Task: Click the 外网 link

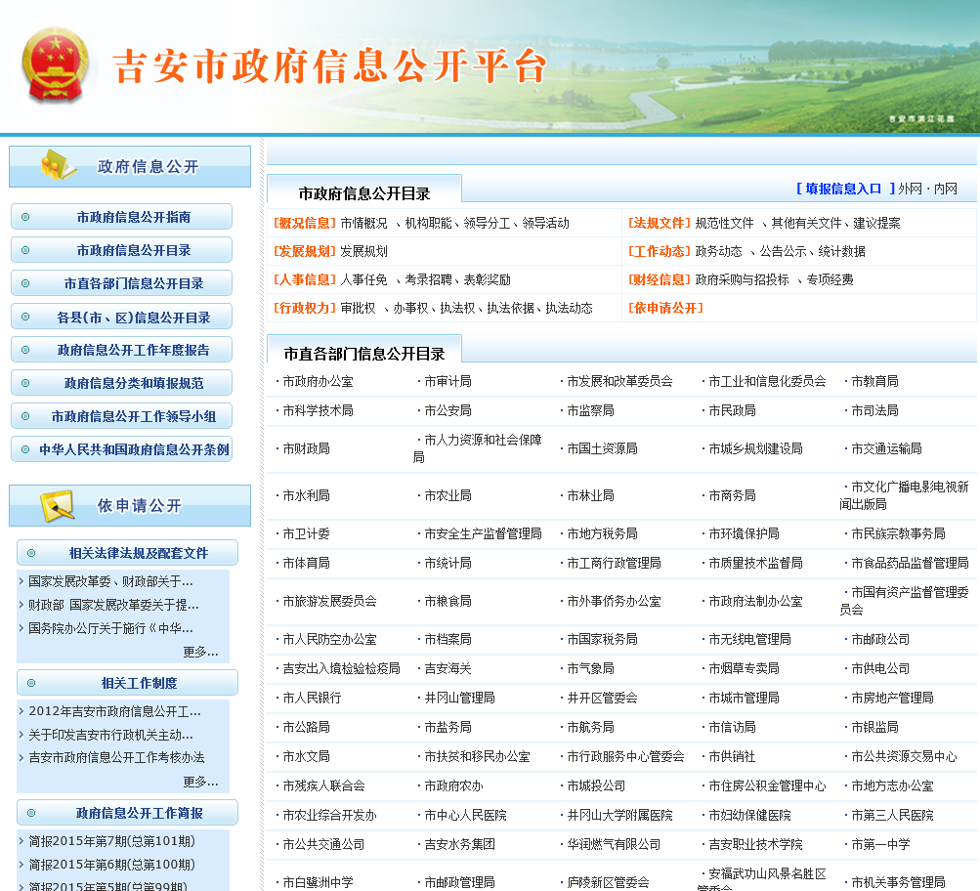Action: tap(910, 189)
